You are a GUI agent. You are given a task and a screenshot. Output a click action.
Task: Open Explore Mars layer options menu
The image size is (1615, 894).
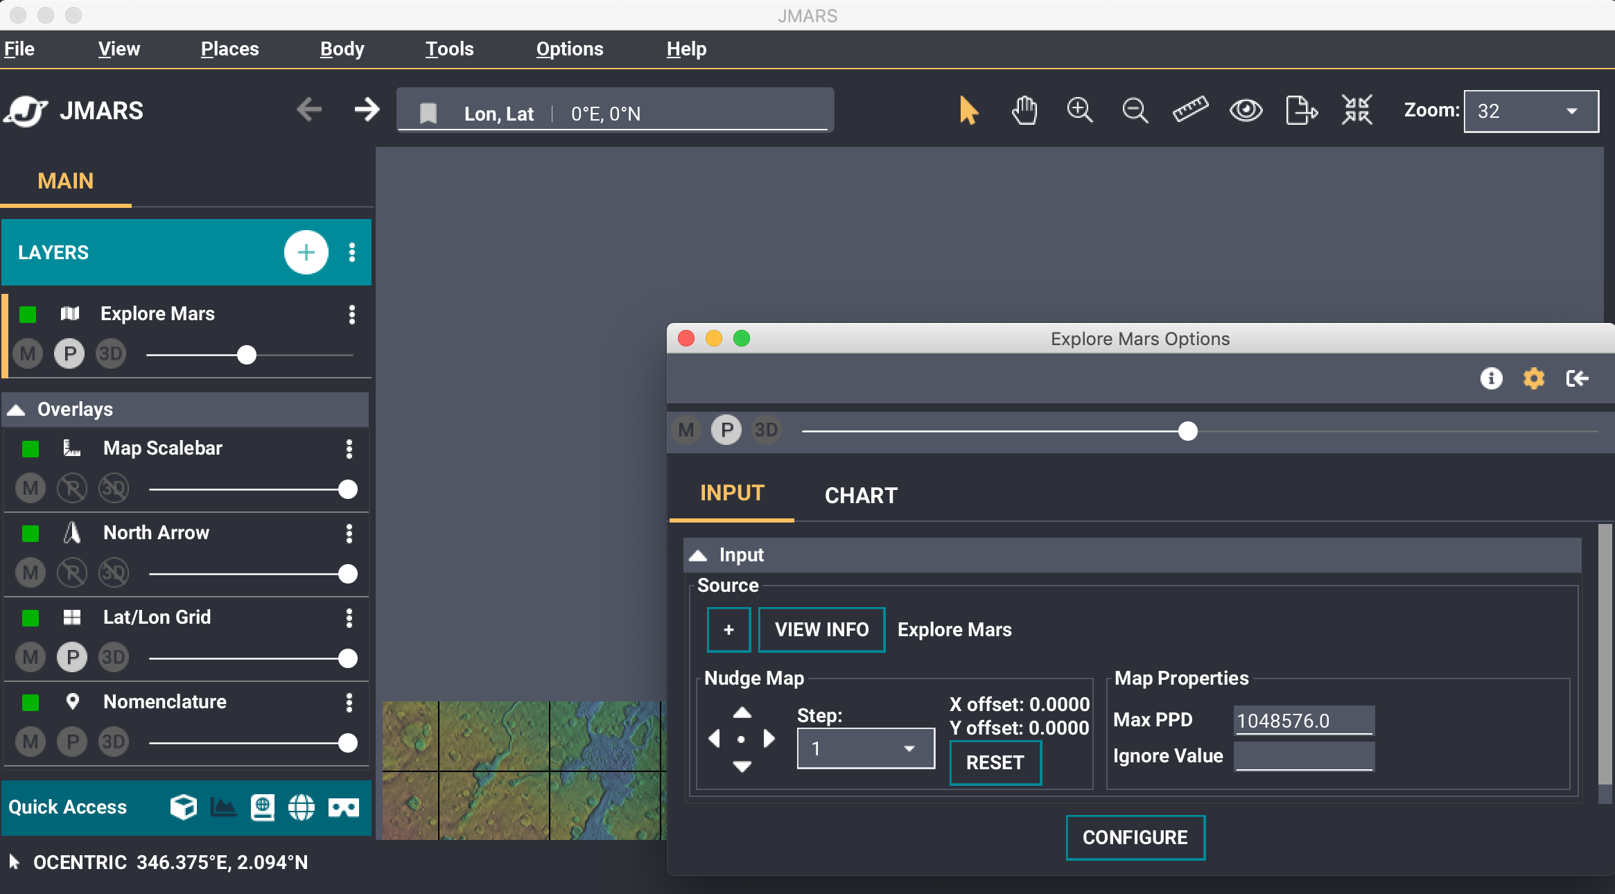coord(352,314)
